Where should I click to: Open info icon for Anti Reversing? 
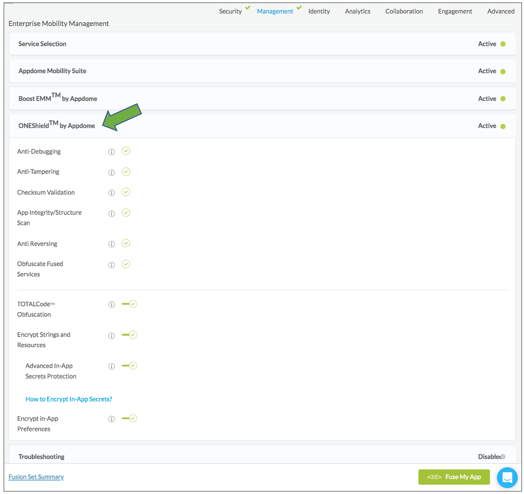(112, 244)
